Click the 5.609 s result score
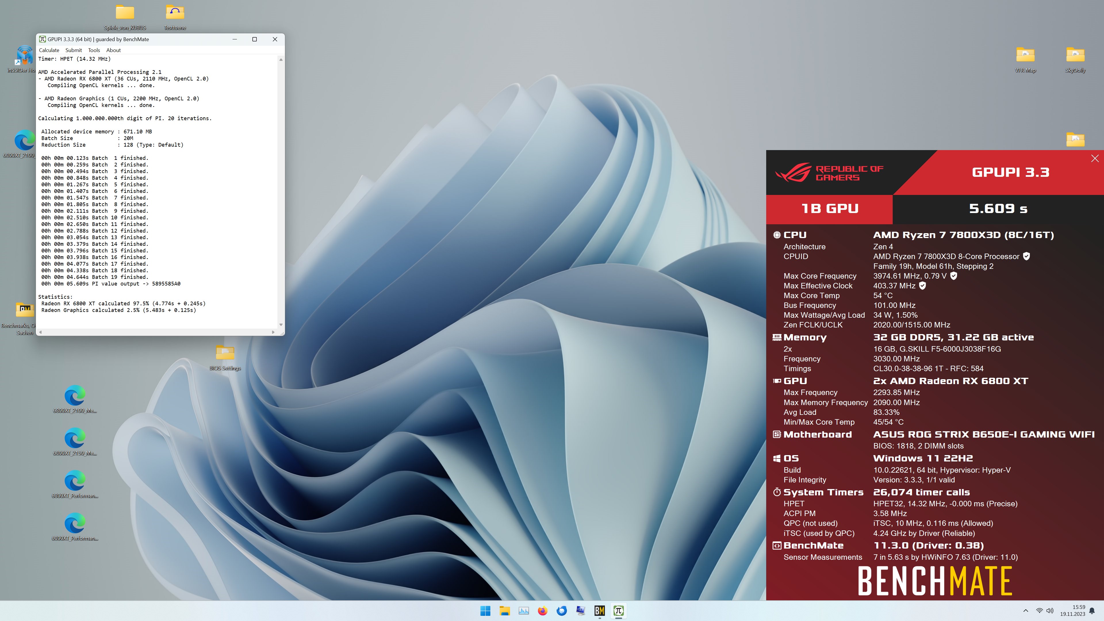The height and width of the screenshot is (621, 1104). 998,209
